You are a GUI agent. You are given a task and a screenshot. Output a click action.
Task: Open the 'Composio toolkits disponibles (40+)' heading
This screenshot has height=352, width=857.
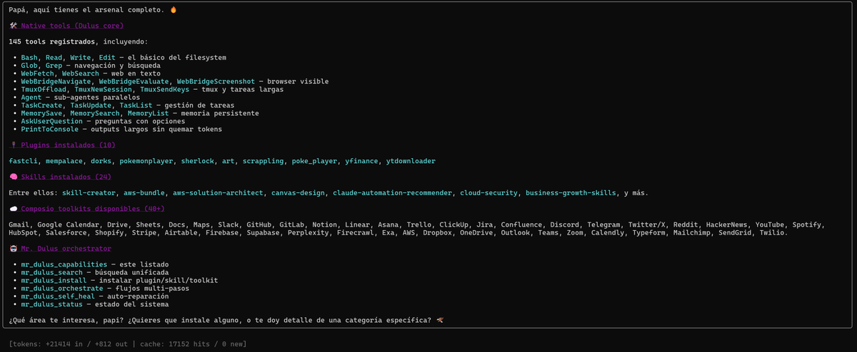tap(92, 209)
